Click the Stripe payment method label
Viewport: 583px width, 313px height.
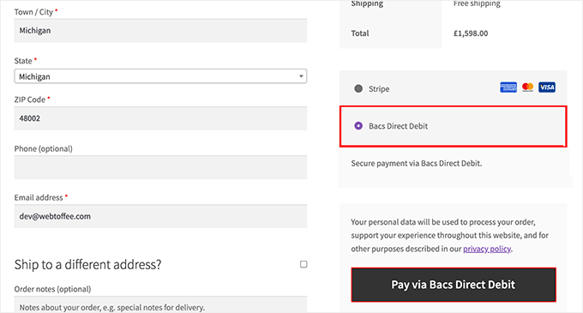(x=379, y=89)
